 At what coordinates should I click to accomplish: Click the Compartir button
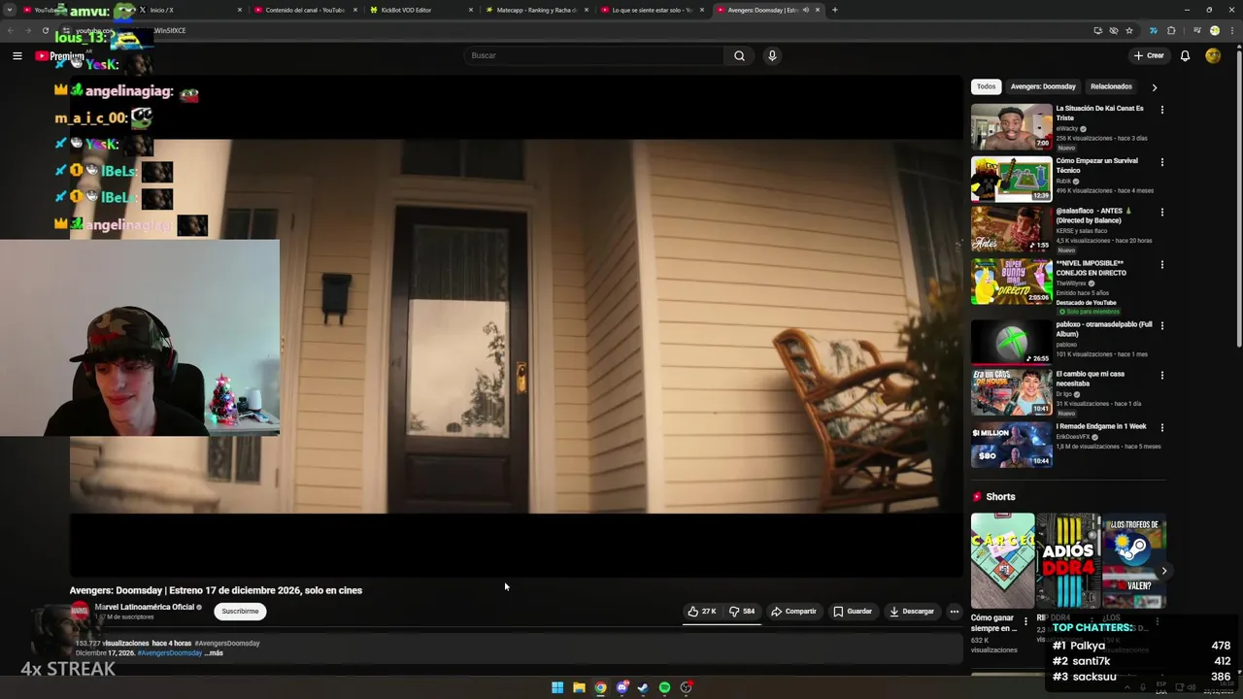click(x=793, y=612)
